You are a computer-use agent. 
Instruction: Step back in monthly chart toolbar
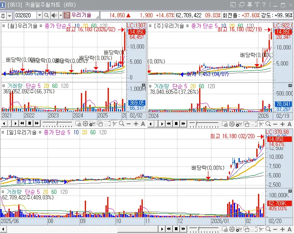pos(4,123)
